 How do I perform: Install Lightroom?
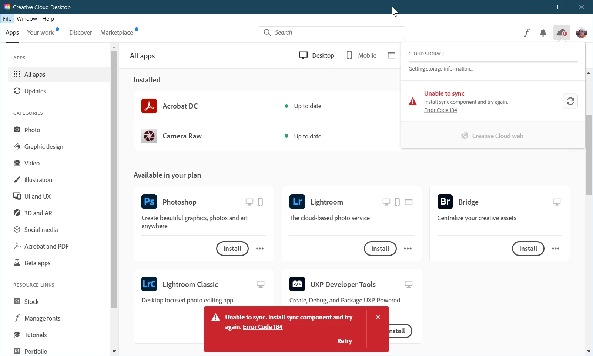tap(380, 249)
